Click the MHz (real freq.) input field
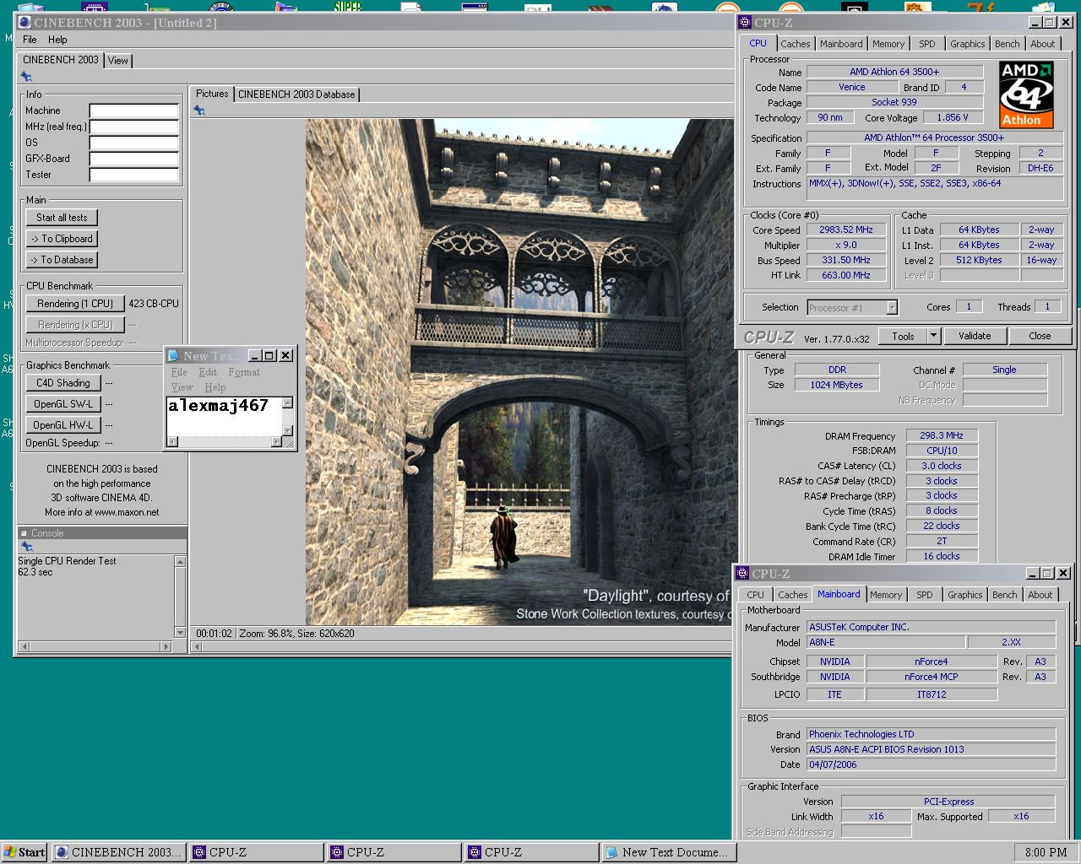 [x=134, y=127]
